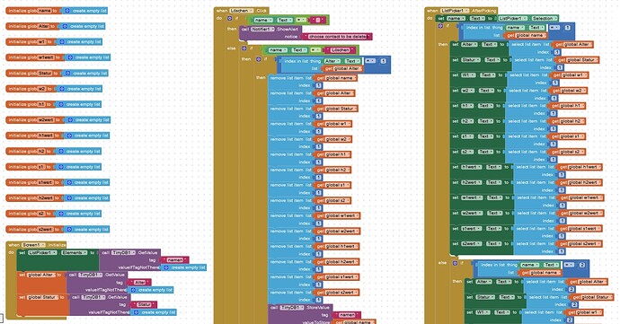
Task: Click the gear on the empty list beside tag namen
Action: (166, 267)
